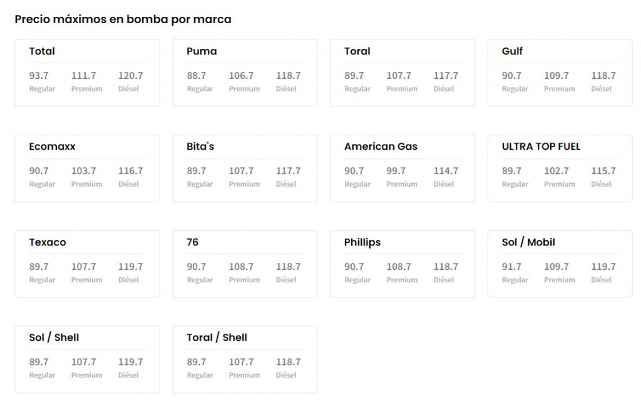The image size is (641, 412).
Task: Click the 'Precio máximos en bomba por marca' heading
Action: click(x=123, y=19)
